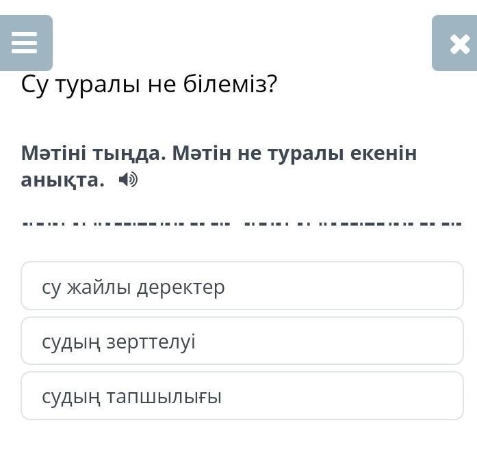Select answer 'су жайлы деректер'
The width and height of the screenshot is (477, 451).
[x=242, y=286]
